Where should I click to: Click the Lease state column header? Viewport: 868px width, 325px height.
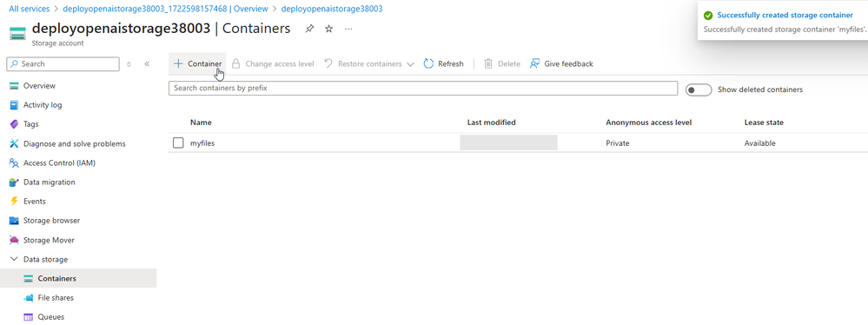764,123
